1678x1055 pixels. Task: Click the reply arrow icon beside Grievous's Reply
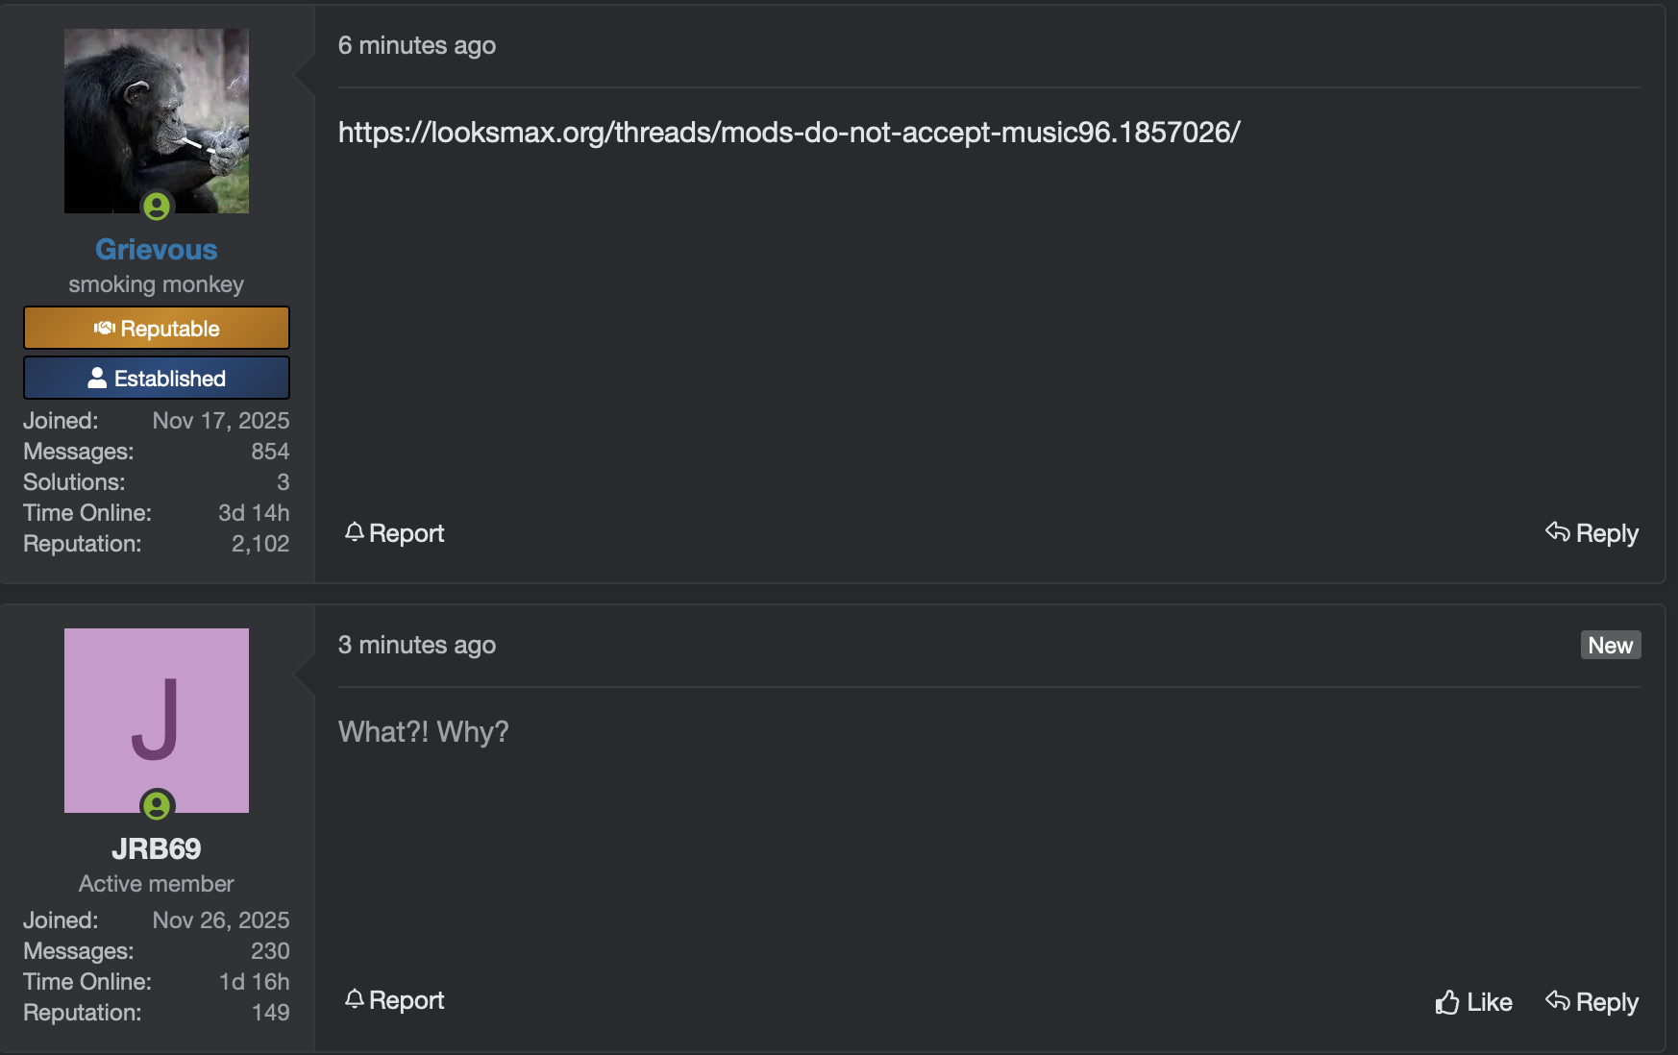click(x=1559, y=532)
